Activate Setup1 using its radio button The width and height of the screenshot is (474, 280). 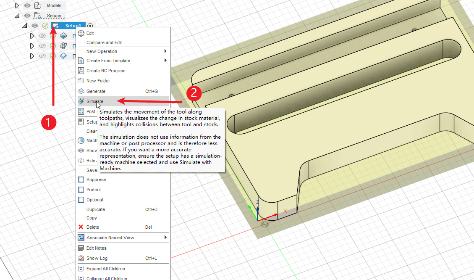point(90,26)
